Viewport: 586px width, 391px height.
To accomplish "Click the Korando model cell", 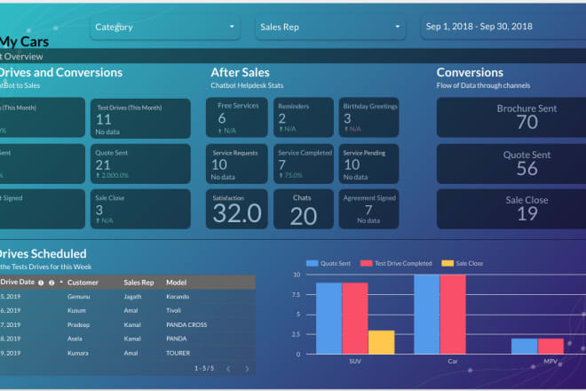I will click(x=178, y=296).
